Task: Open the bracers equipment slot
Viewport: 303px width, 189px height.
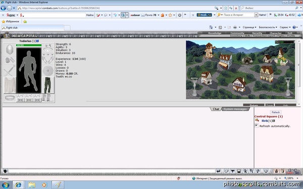Action: 10,60
